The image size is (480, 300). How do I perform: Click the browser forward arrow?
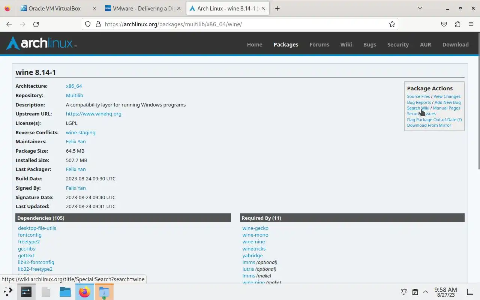tap(22, 24)
